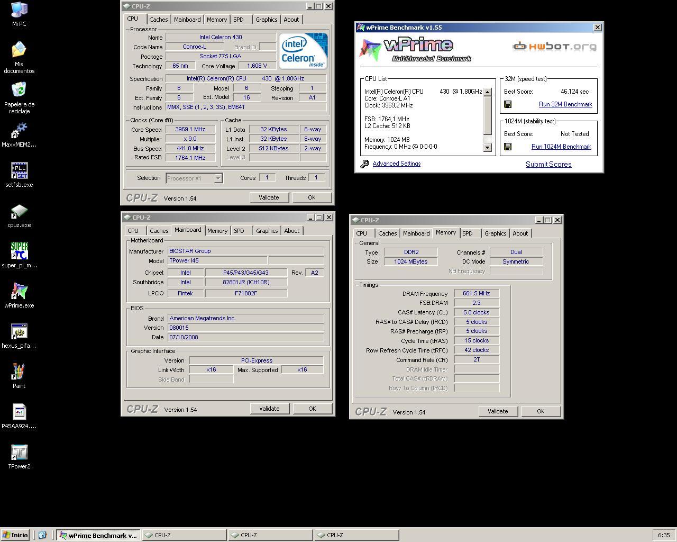Click the Intel Celeron inside logo
This screenshot has height=542, width=677.
point(304,51)
